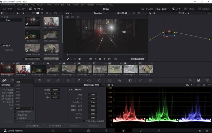Screen dimensions: 212x133
Task: Open the File menu
Action: tap(20, 4)
